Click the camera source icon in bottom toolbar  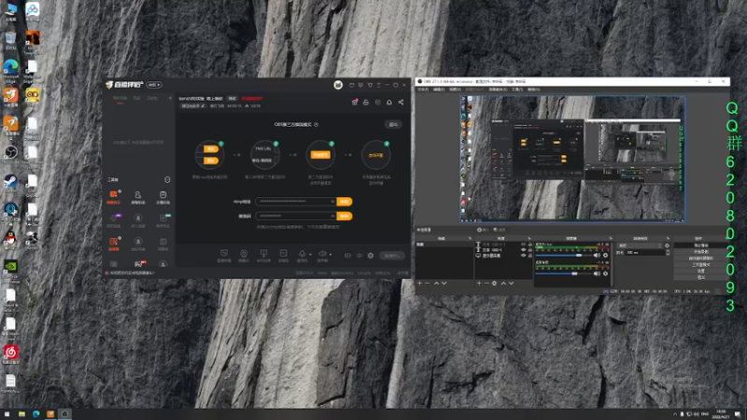[x=244, y=254]
